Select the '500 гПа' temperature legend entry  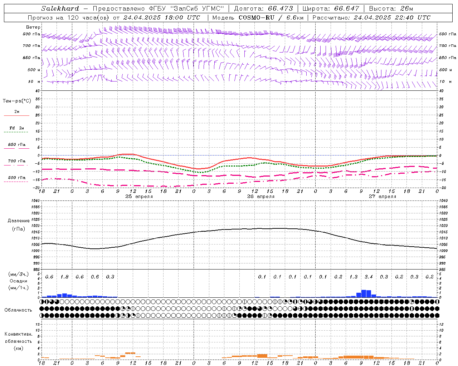click(x=17, y=178)
